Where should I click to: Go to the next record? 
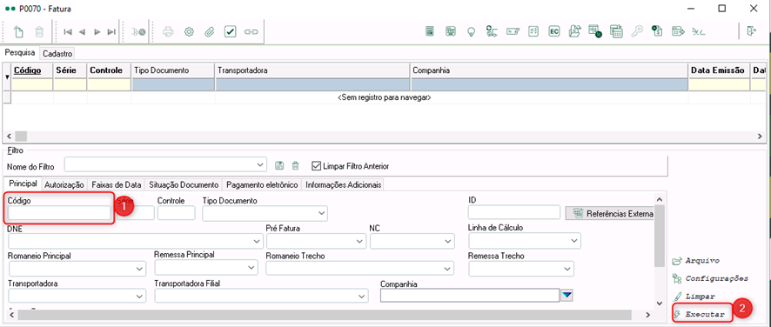pyautogui.click(x=97, y=32)
